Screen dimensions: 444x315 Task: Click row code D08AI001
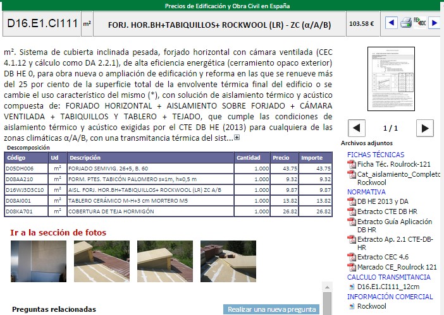pos(18,201)
